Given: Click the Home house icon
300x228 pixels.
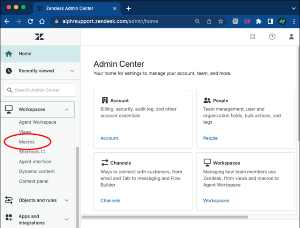Looking at the screenshot, I should (9, 54).
